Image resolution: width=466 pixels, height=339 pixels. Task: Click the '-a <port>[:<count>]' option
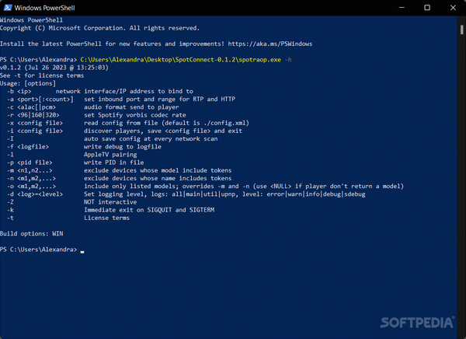click(40, 99)
